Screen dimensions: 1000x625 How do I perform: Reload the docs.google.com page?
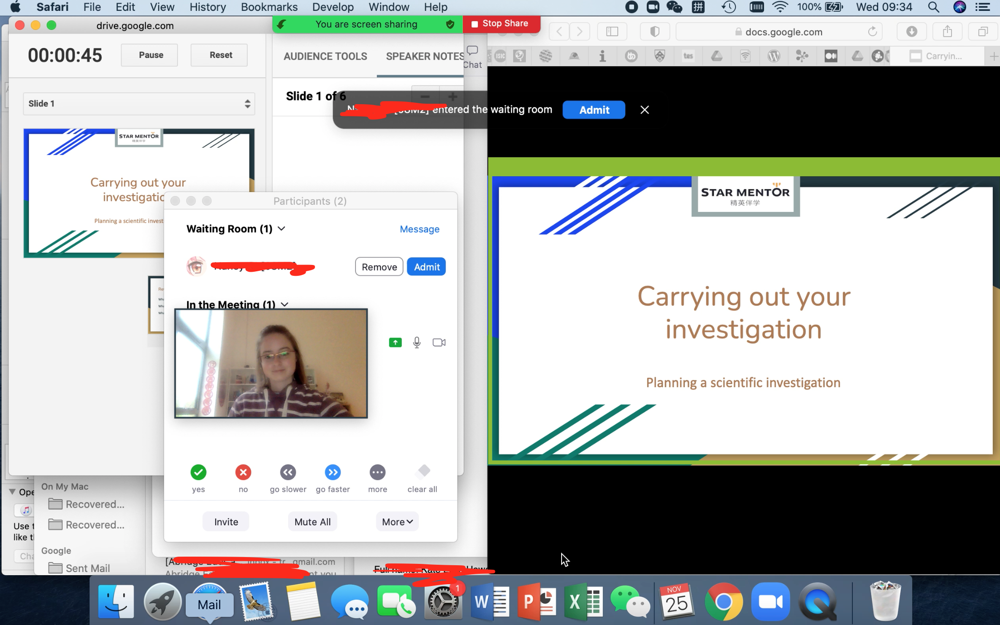click(872, 32)
